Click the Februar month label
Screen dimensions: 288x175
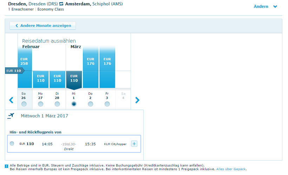31,46
